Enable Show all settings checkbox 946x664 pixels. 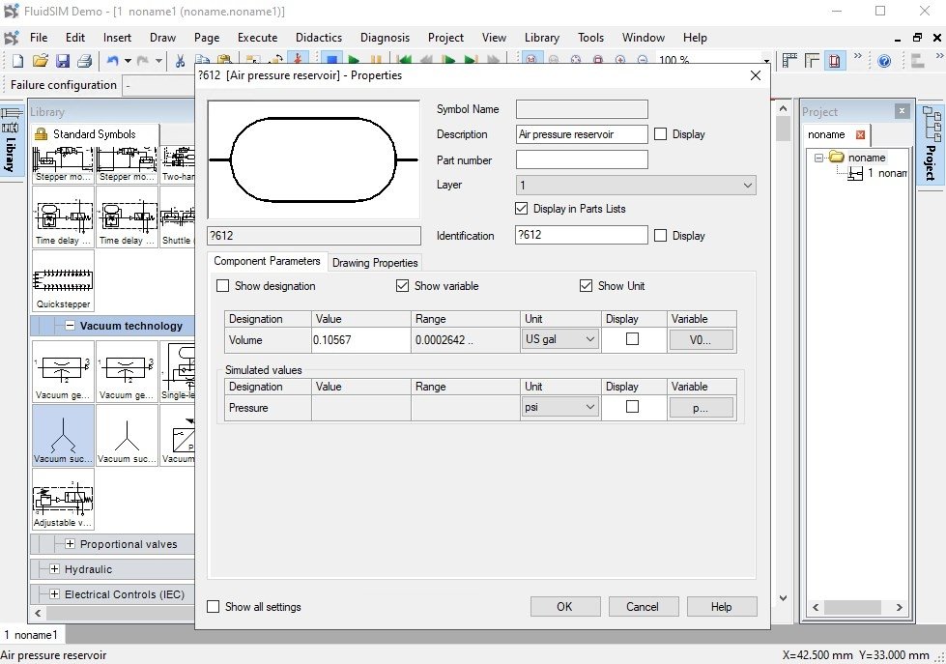(213, 606)
